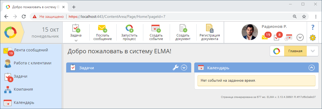Collapse the Календарь panel
Image resolution: width=322 pixels, height=109 pixels.
(311, 68)
